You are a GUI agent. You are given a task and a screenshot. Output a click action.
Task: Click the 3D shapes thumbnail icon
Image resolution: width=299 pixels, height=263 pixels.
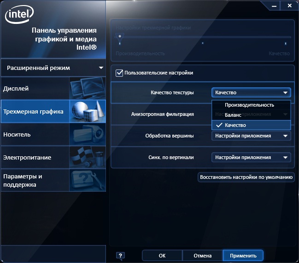tap(88, 111)
